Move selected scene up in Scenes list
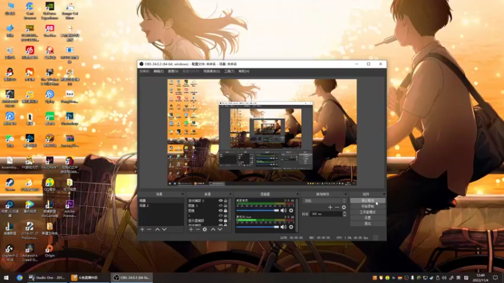Image resolution: width=504 pixels, height=283 pixels. [157, 230]
